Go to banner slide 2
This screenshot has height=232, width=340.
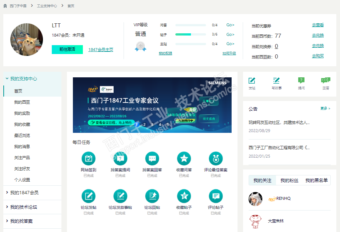pyautogui.click(x=144, y=124)
